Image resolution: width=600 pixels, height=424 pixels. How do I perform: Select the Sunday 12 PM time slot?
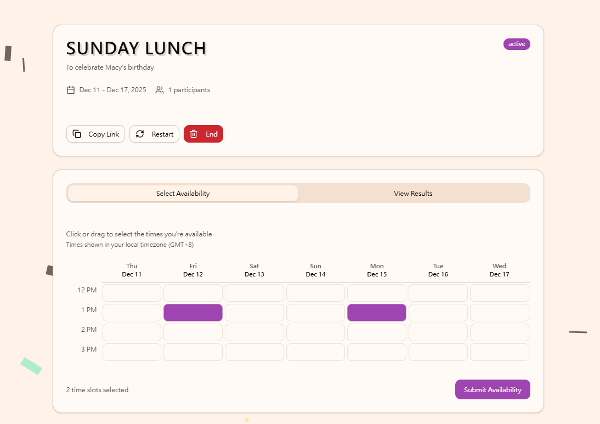point(315,292)
